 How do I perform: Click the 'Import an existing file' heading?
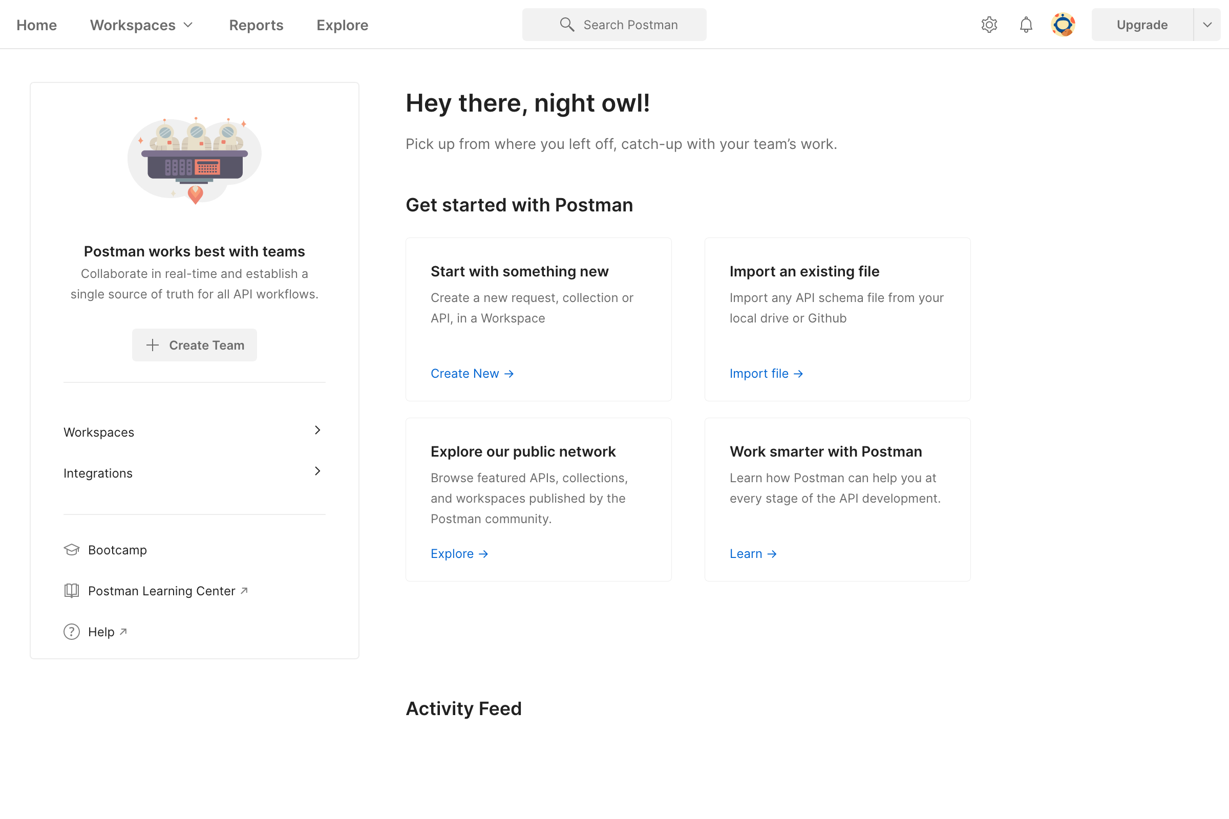tap(804, 272)
